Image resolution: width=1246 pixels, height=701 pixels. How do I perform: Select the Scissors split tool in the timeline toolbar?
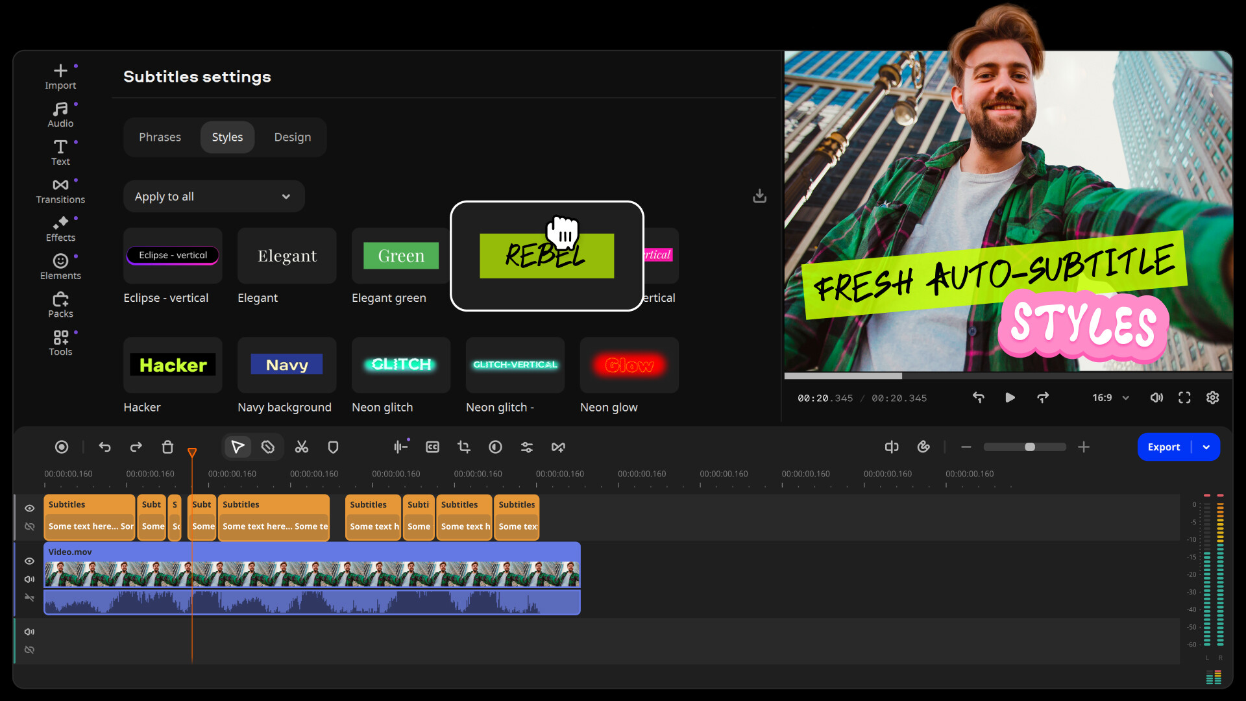[x=301, y=447]
